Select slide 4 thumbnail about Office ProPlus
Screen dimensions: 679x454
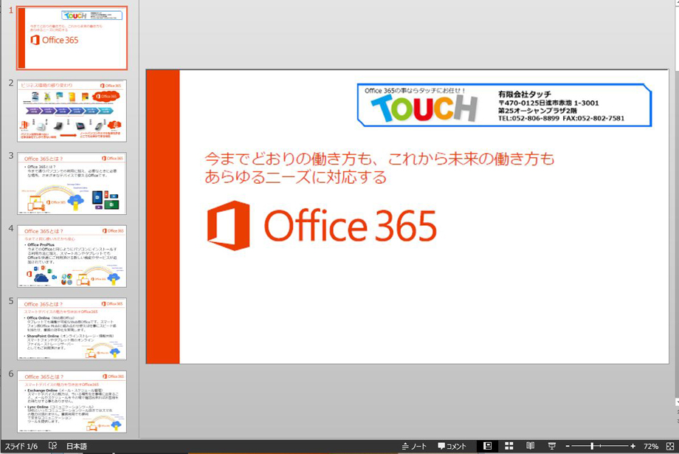72,256
